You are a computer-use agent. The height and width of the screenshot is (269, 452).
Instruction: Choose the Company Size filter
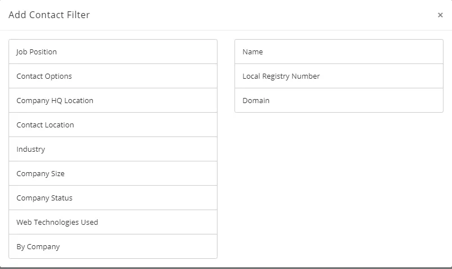click(x=113, y=173)
